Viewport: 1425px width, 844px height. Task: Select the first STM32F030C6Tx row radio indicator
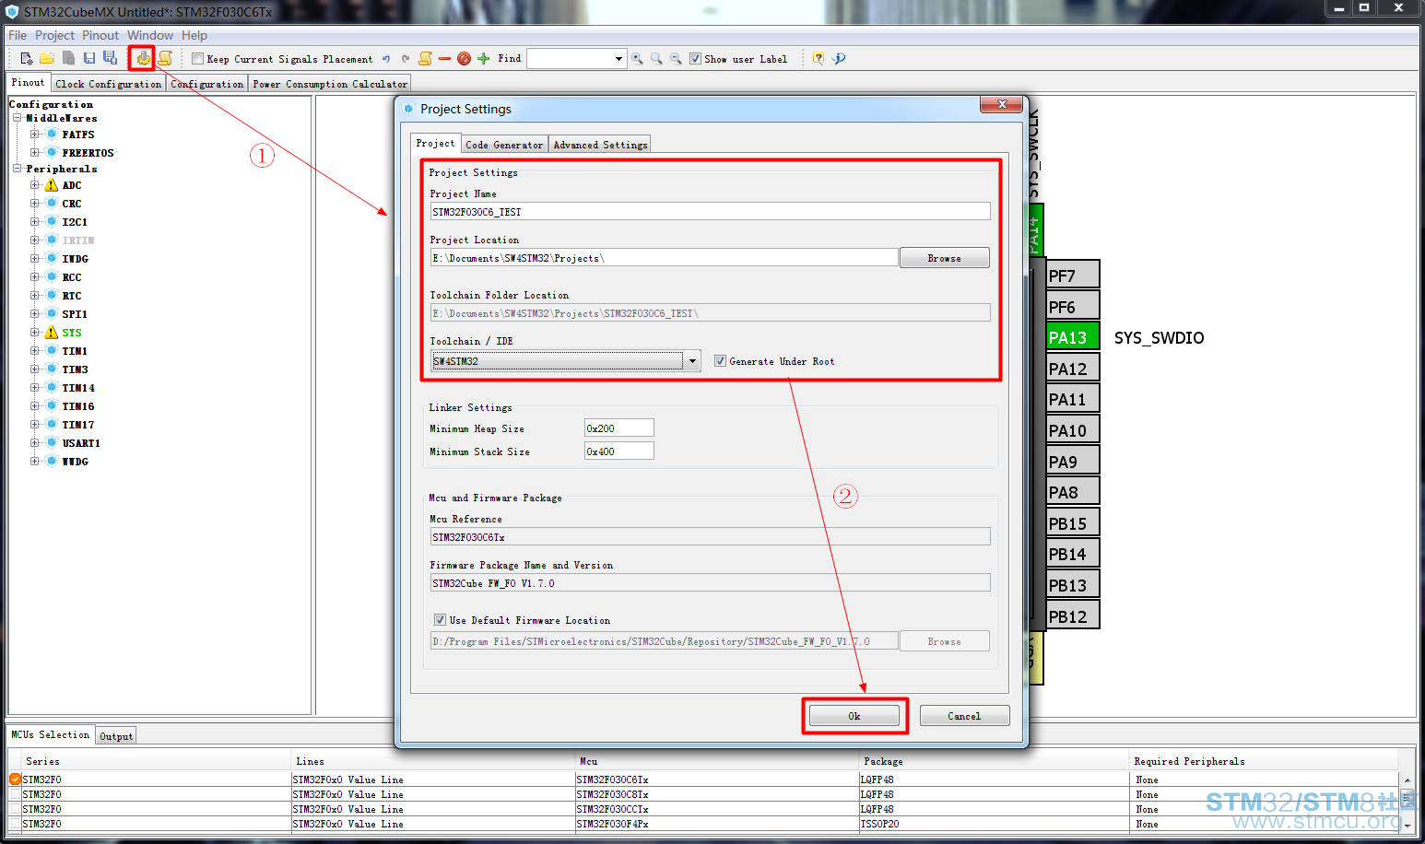15,780
